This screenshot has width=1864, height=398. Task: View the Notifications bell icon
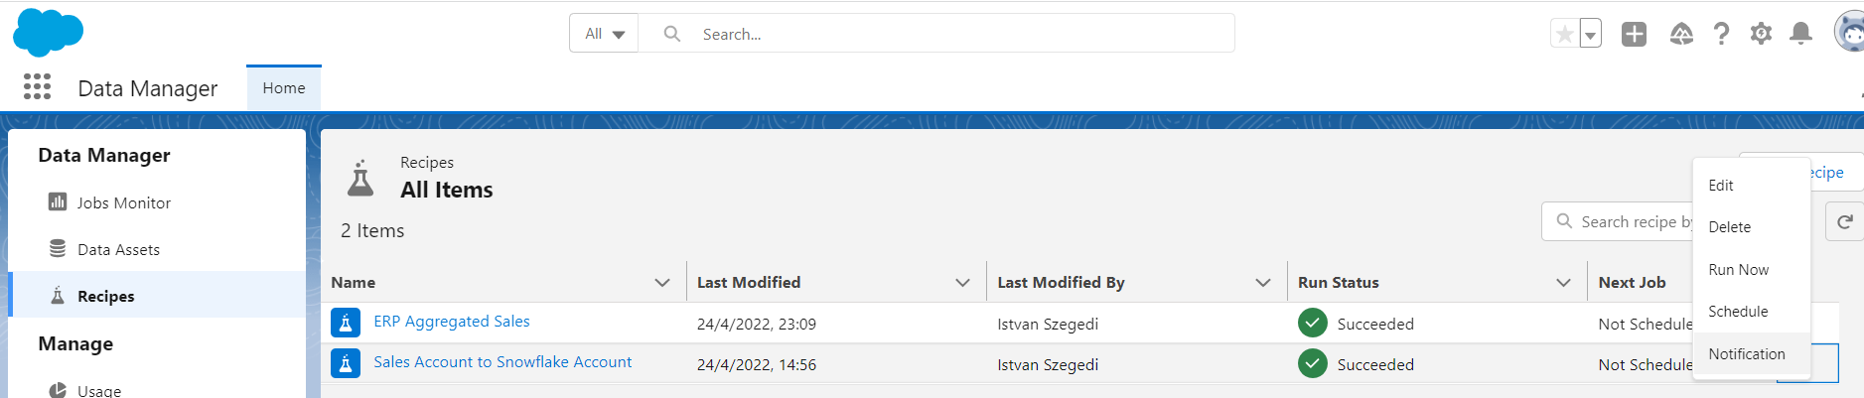(x=1800, y=34)
